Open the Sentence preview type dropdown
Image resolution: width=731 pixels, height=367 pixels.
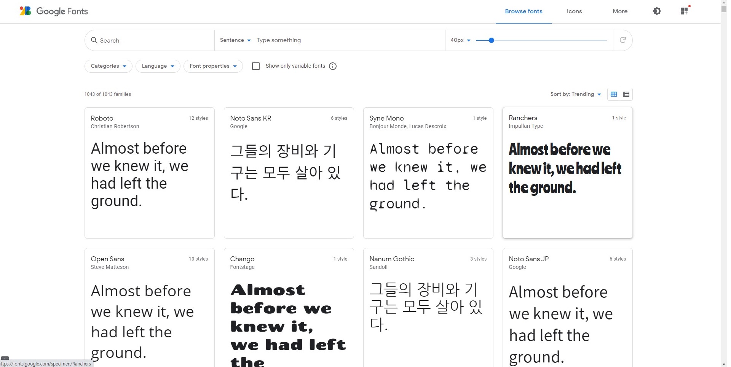tap(235, 40)
